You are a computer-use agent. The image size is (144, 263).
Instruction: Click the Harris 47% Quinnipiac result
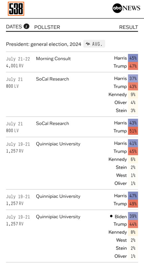click(133, 196)
